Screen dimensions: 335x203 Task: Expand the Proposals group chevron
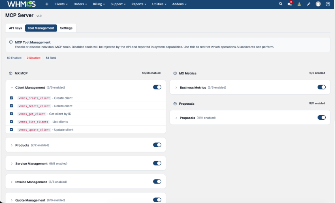[176, 118]
